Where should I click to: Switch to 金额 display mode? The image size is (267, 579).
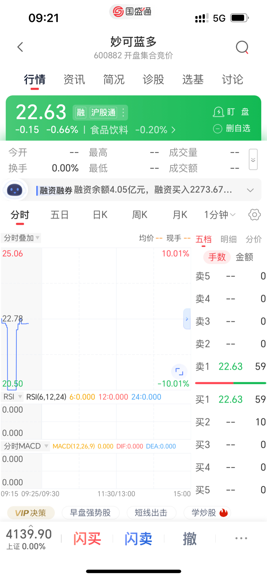[x=244, y=257]
